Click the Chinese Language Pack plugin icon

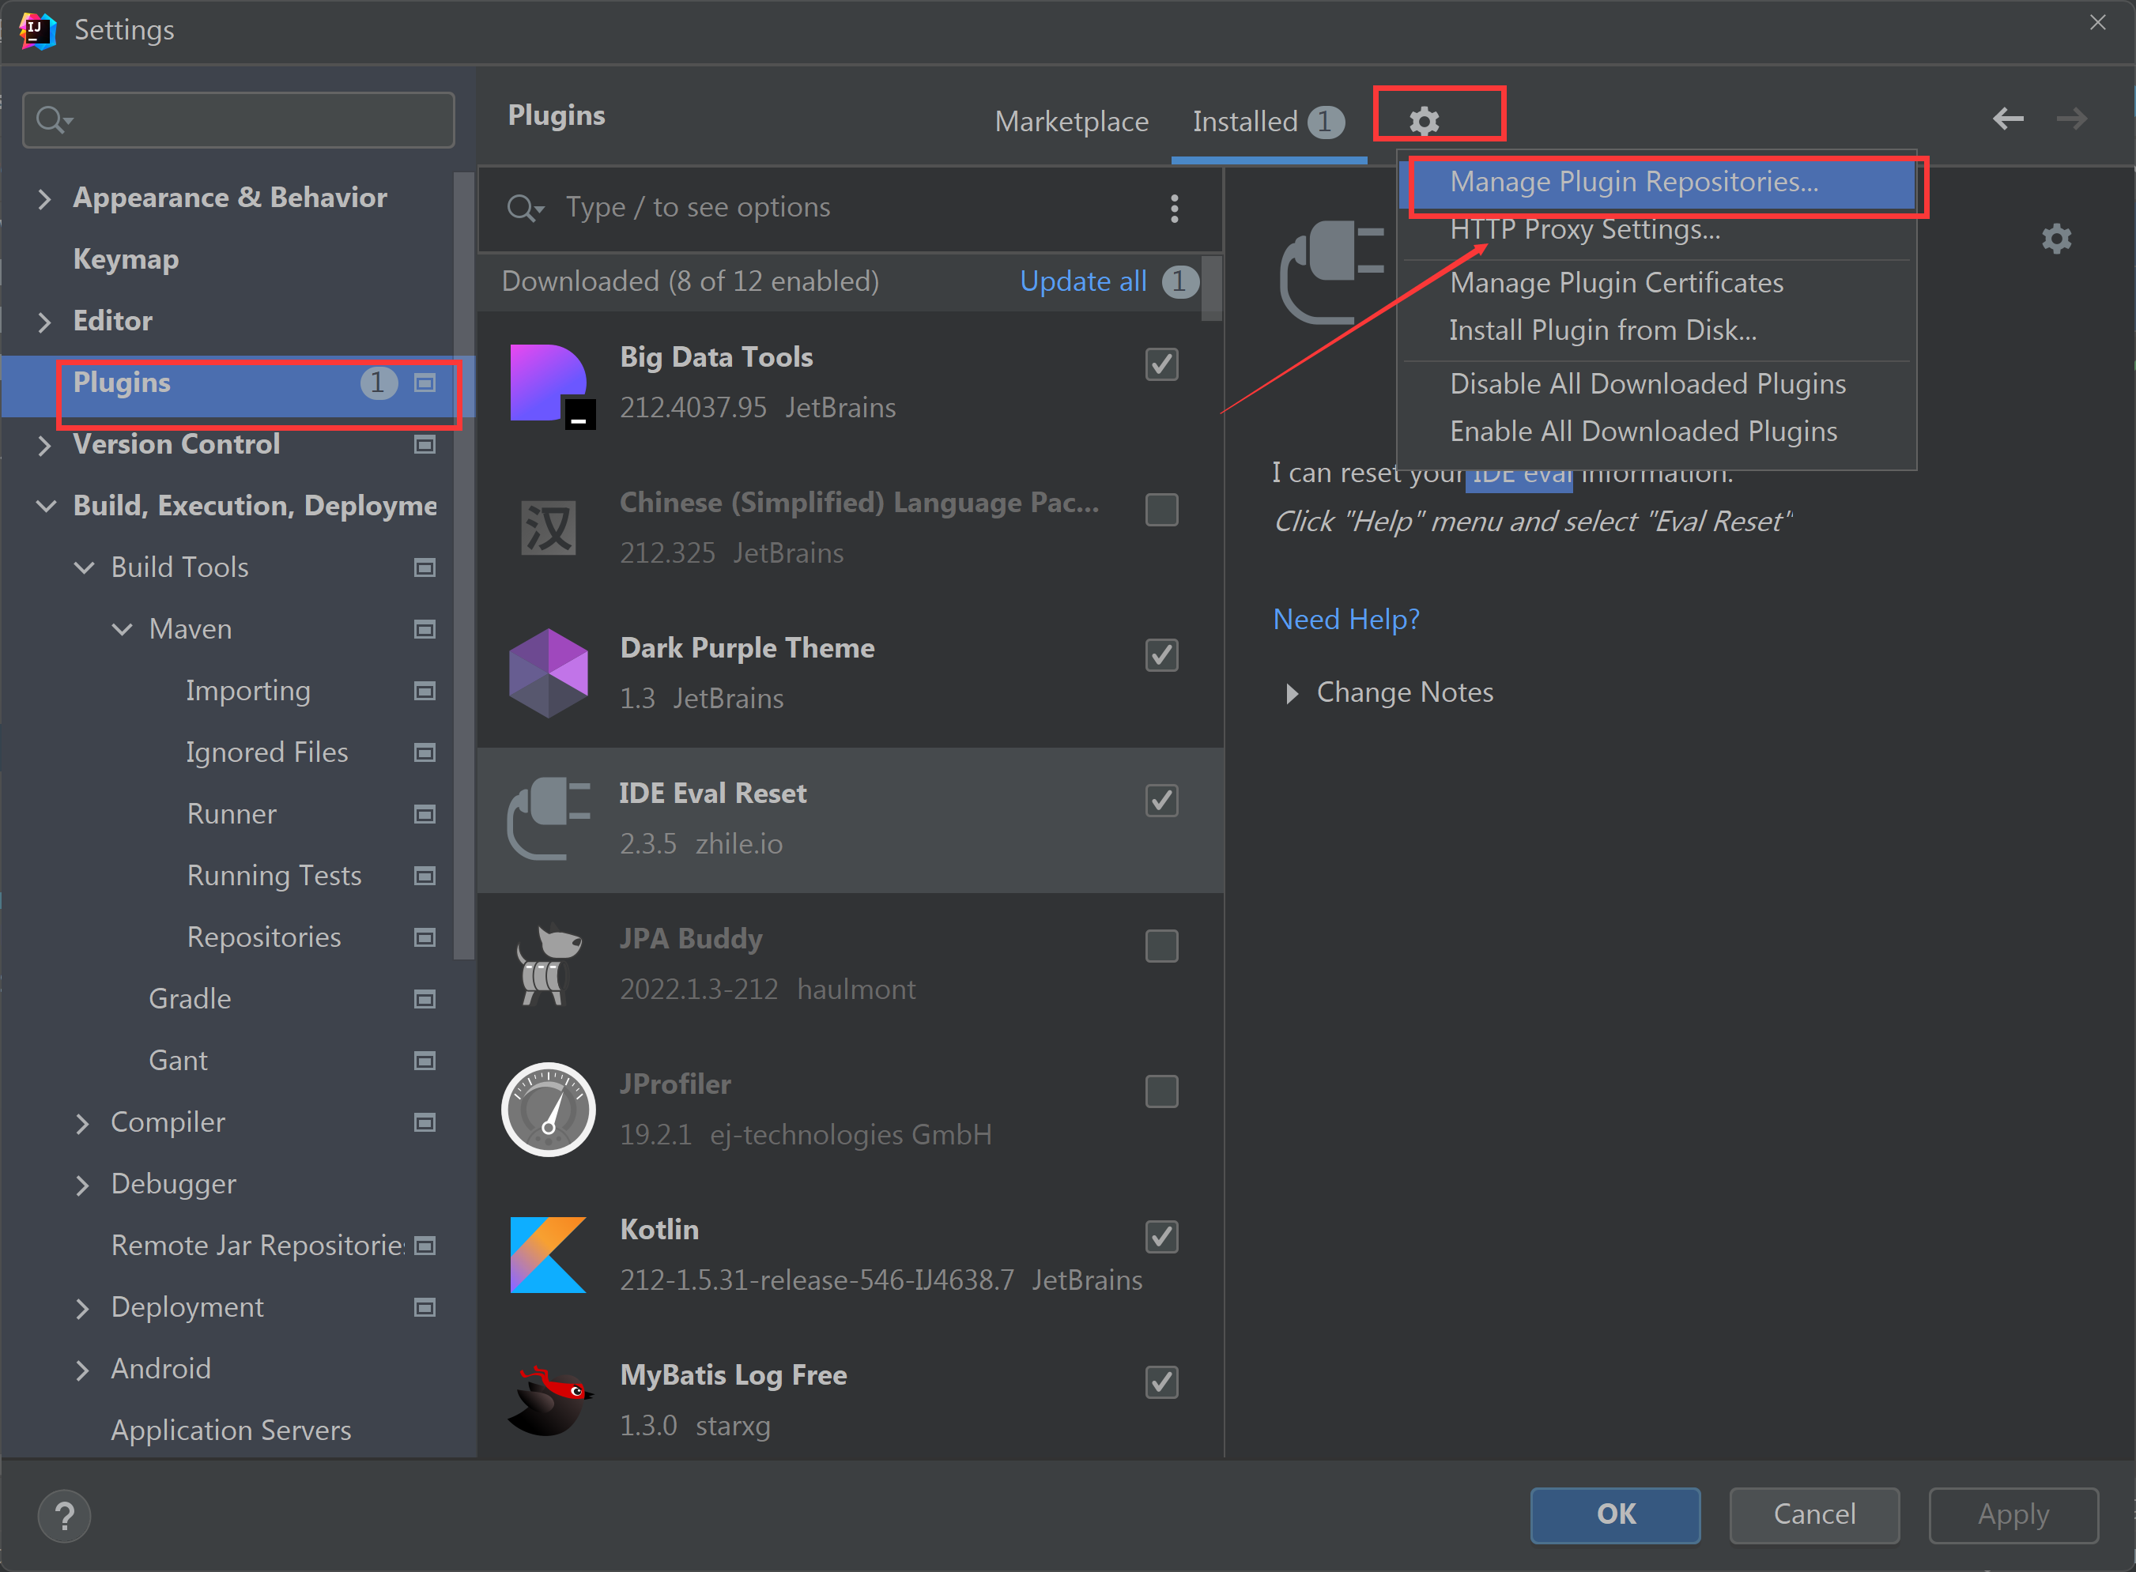pos(549,527)
